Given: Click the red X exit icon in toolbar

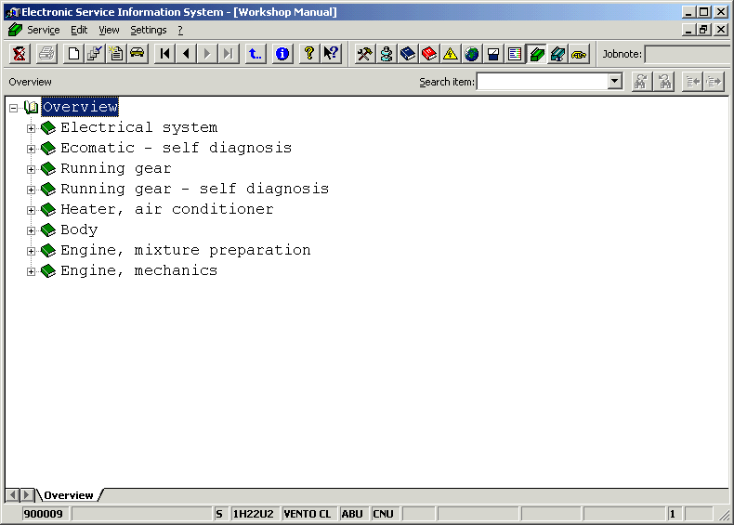Looking at the screenshot, I should [20, 54].
